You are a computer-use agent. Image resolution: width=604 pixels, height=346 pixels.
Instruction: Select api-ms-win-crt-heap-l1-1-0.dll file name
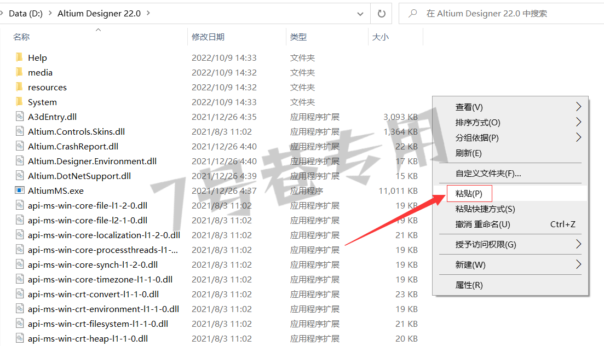click(x=88, y=339)
